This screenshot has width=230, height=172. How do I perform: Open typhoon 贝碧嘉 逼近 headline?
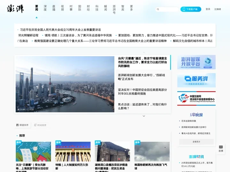pyautogui.click(x=142, y=62)
